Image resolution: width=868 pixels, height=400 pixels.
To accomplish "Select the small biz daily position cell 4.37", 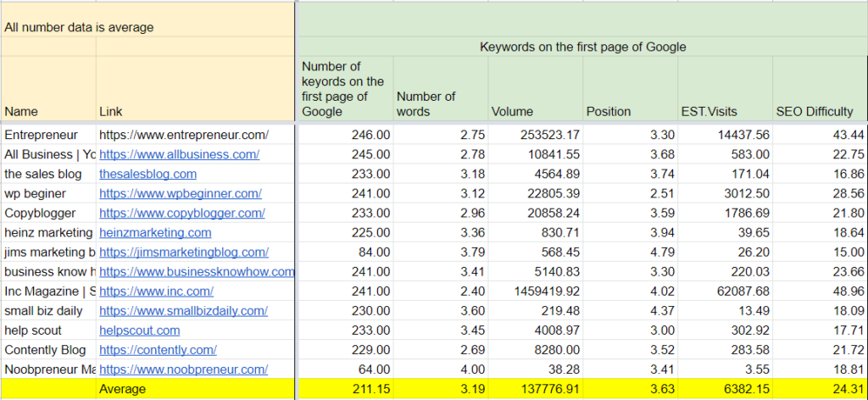I will pyautogui.click(x=630, y=311).
